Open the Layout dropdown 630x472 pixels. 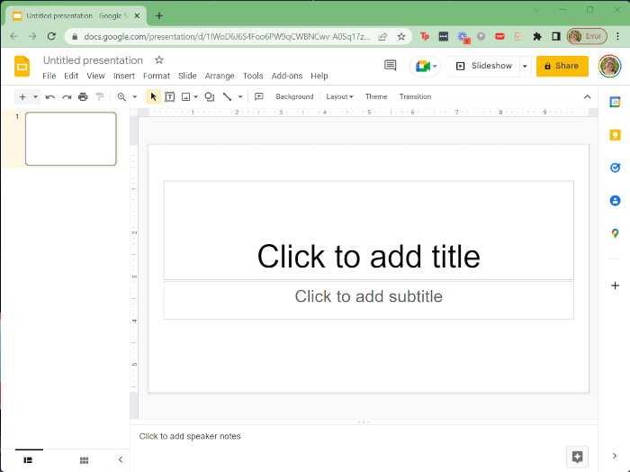(x=339, y=97)
